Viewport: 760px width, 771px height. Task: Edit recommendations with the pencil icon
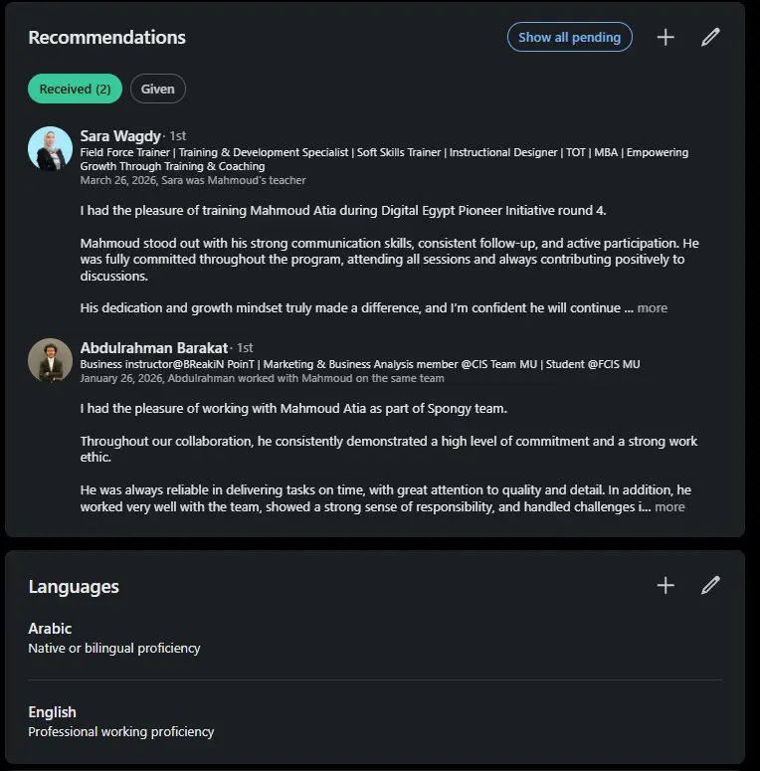click(x=710, y=37)
